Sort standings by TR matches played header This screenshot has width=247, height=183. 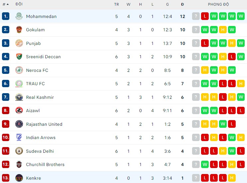[117, 4]
